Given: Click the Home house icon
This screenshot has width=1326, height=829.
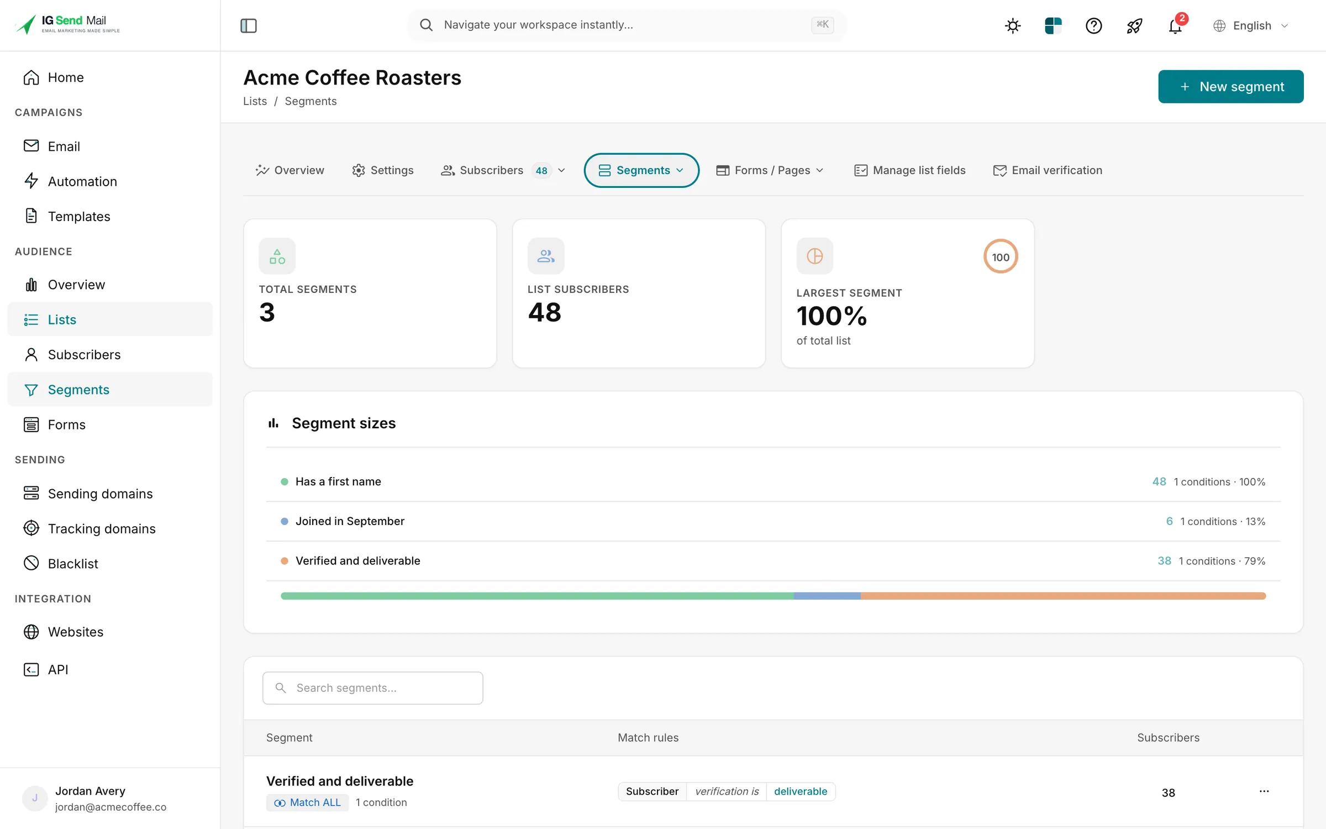Looking at the screenshot, I should [31, 77].
